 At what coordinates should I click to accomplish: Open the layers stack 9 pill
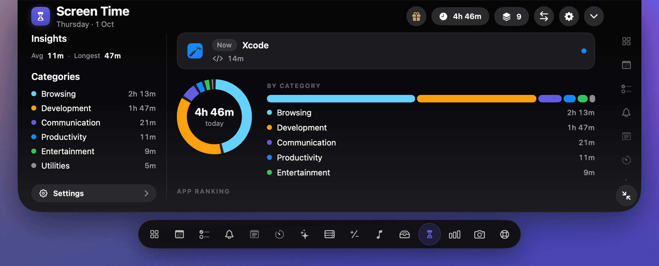click(511, 16)
